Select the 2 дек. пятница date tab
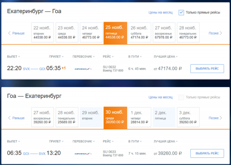 coord(164,117)
